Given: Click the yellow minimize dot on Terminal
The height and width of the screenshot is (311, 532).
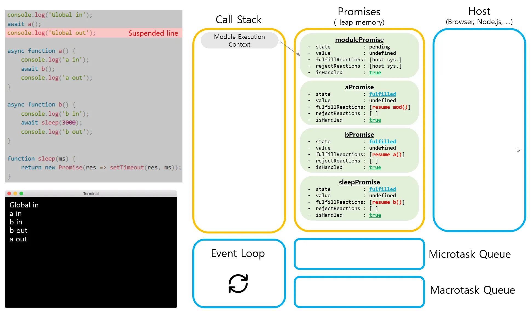Looking at the screenshot, I should (x=15, y=193).
